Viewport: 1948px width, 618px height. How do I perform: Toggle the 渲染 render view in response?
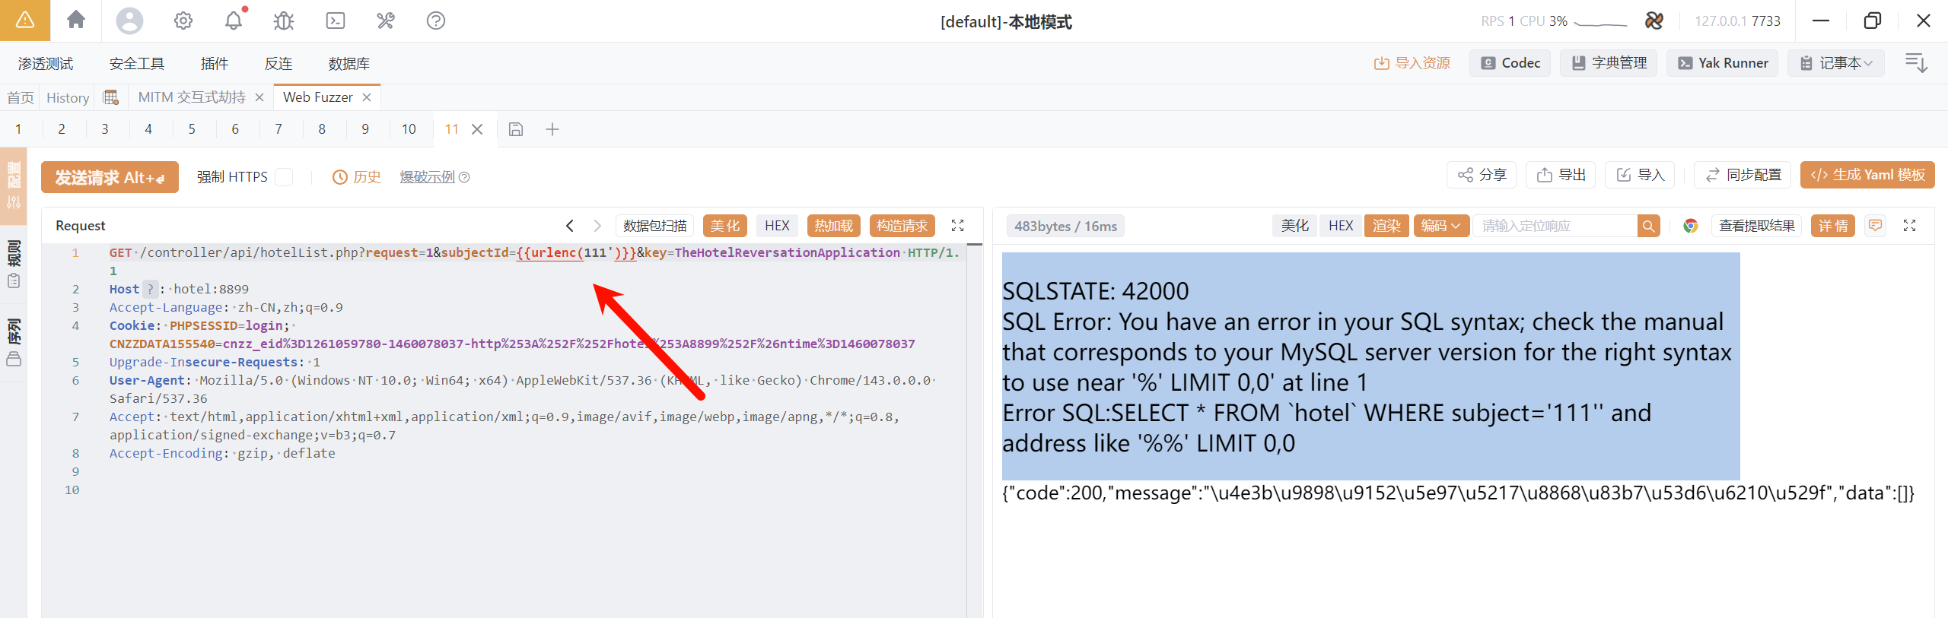[x=1386, y=226]
